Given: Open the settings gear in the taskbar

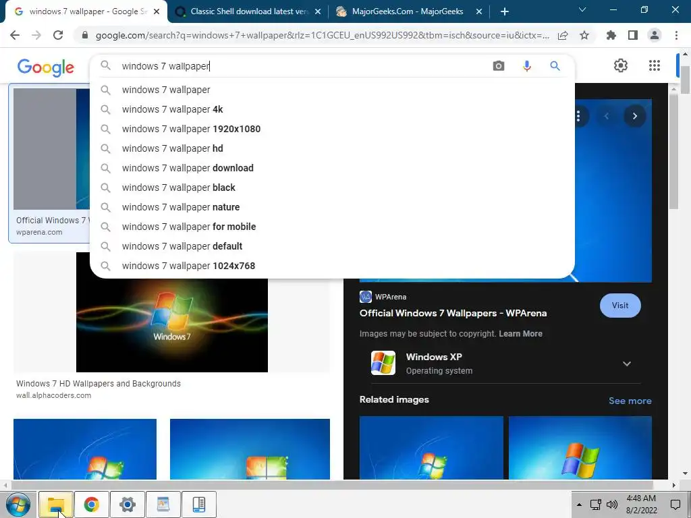Looking at the screenshot, I should pos(128,505).
